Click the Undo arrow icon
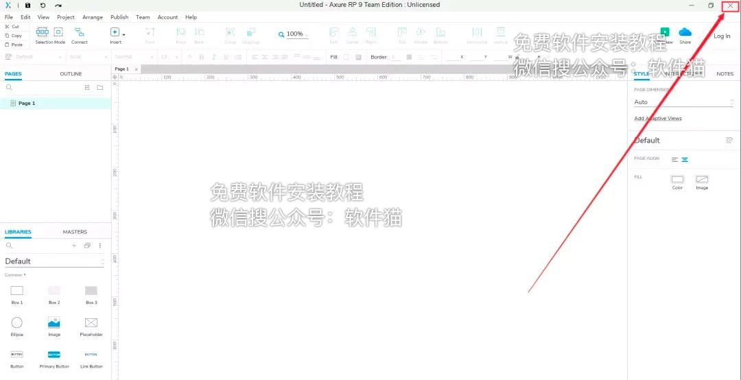Viewport: 741px width, 380px height. 43,5
